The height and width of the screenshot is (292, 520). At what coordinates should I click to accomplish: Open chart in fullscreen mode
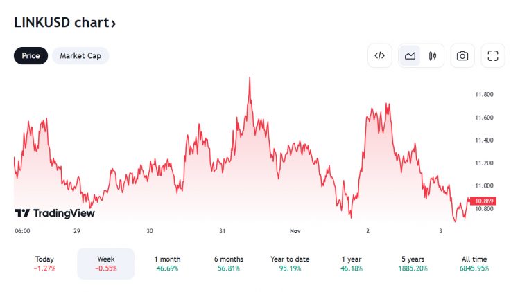tap(493, 55)
